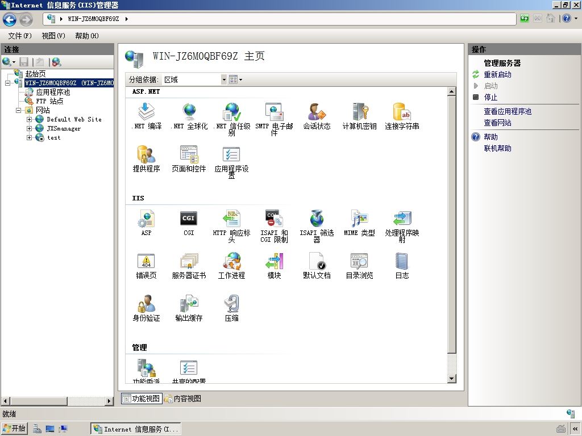Click the Internet 信息服务 taskbar button
582x436 pixels.
[136, 429]
